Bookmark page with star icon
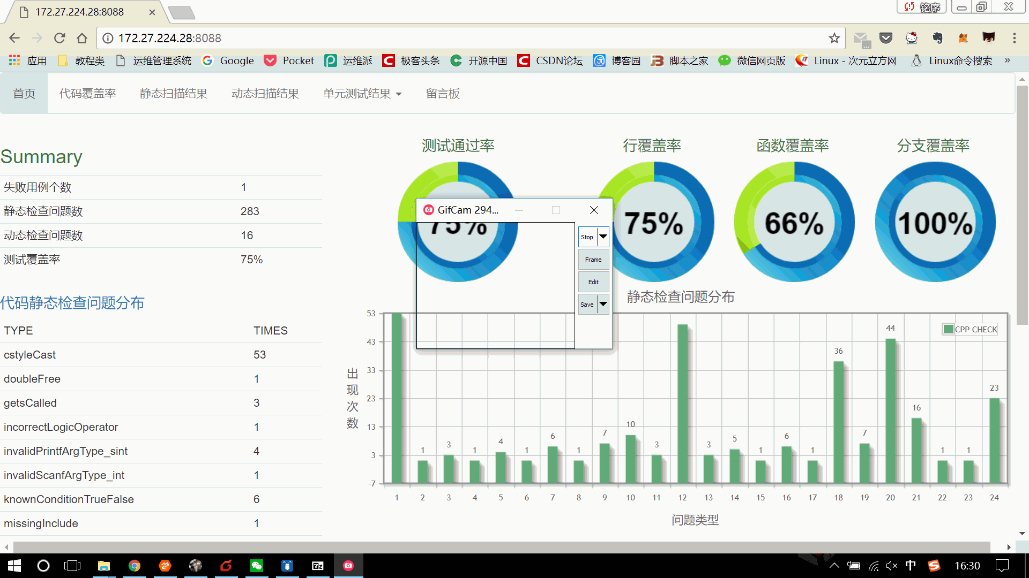 coord(834,38)
